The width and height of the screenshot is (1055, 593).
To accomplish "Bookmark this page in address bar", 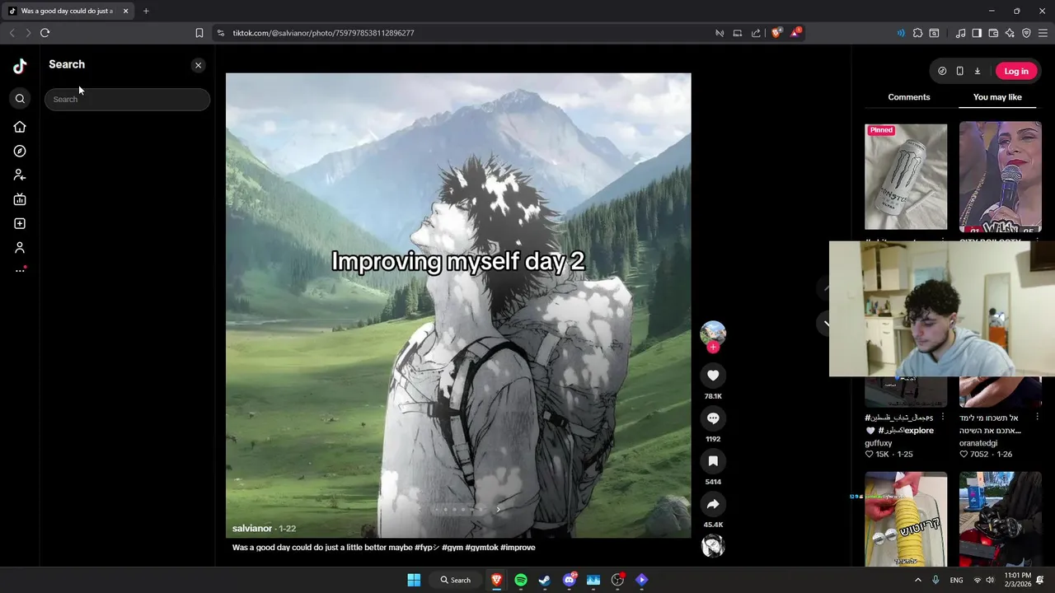I will coord(199,33).
